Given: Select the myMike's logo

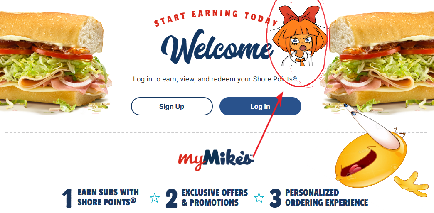Looking at the screenshot, I should 216,159.
